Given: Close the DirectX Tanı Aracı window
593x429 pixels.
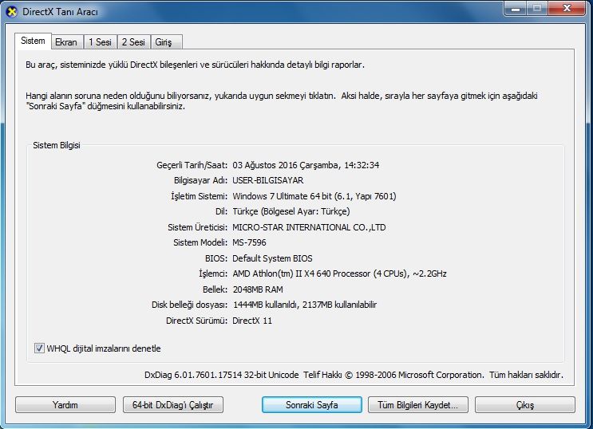Looking at the screenshot, I should point(567,8).
